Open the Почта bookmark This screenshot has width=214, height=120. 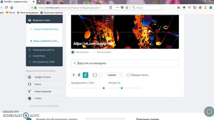pos(10,13)
